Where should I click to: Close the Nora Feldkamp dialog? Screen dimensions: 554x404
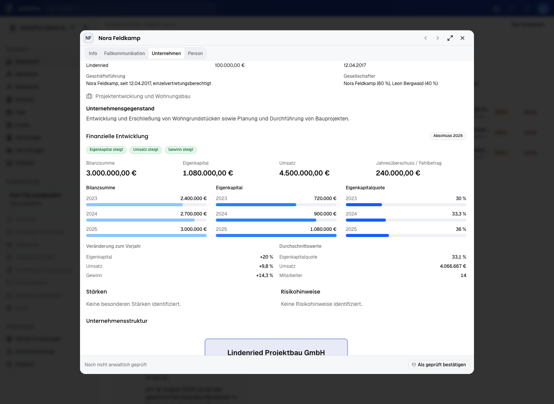pyautogui.click(x=462, y=38)
